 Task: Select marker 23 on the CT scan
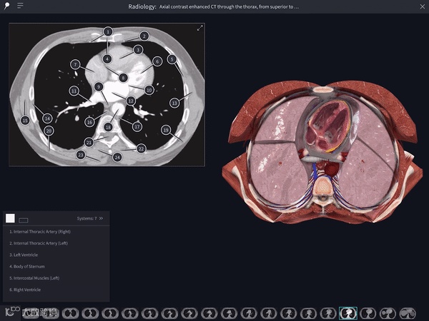(80, 155)
